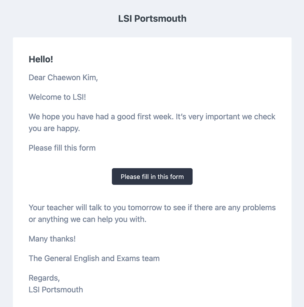Viewport: 304px width, 307px height.
Task: Click "or anything we can help you with."
Action: click(x=88, y=219)
